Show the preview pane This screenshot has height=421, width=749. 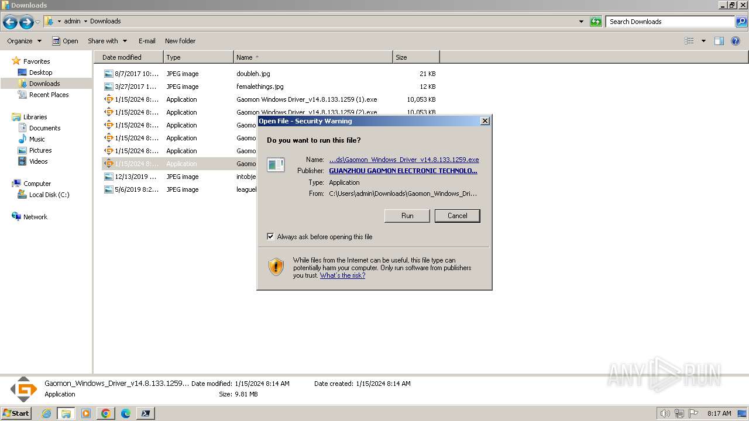pyautogui.click(x=719, y=41)
